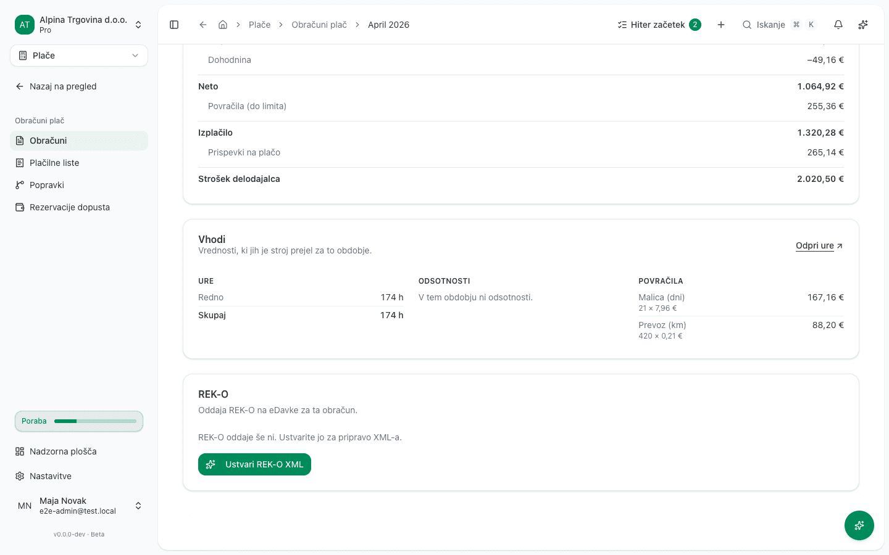The height and width of the screenshot is (555, 889).
Task: Click the Obračuni plač breadcrumb
Action: [319, 25]
